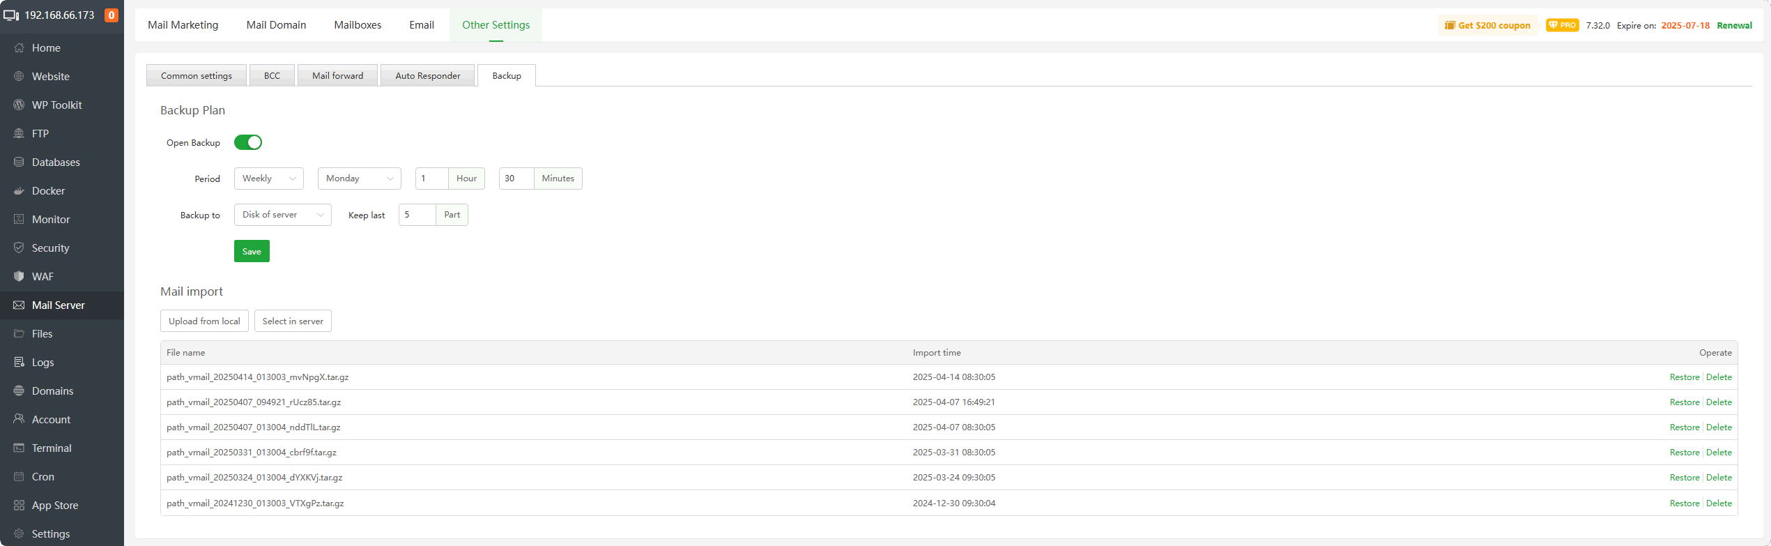This screenshot has height=546, width=1771.
Task: Delete backup path_vmail_20250324_013004_dYXKVj.tar.gz
Action: 1719,478
